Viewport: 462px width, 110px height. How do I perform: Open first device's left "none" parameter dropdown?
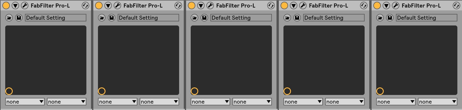pyautogui.click(x=25, y=102)
